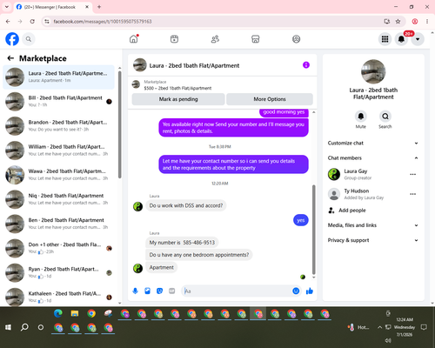Bookmark this page with the star icon
Image resolution: width=435 pixels, height=348 pixels.
click(x=398, y=21)
